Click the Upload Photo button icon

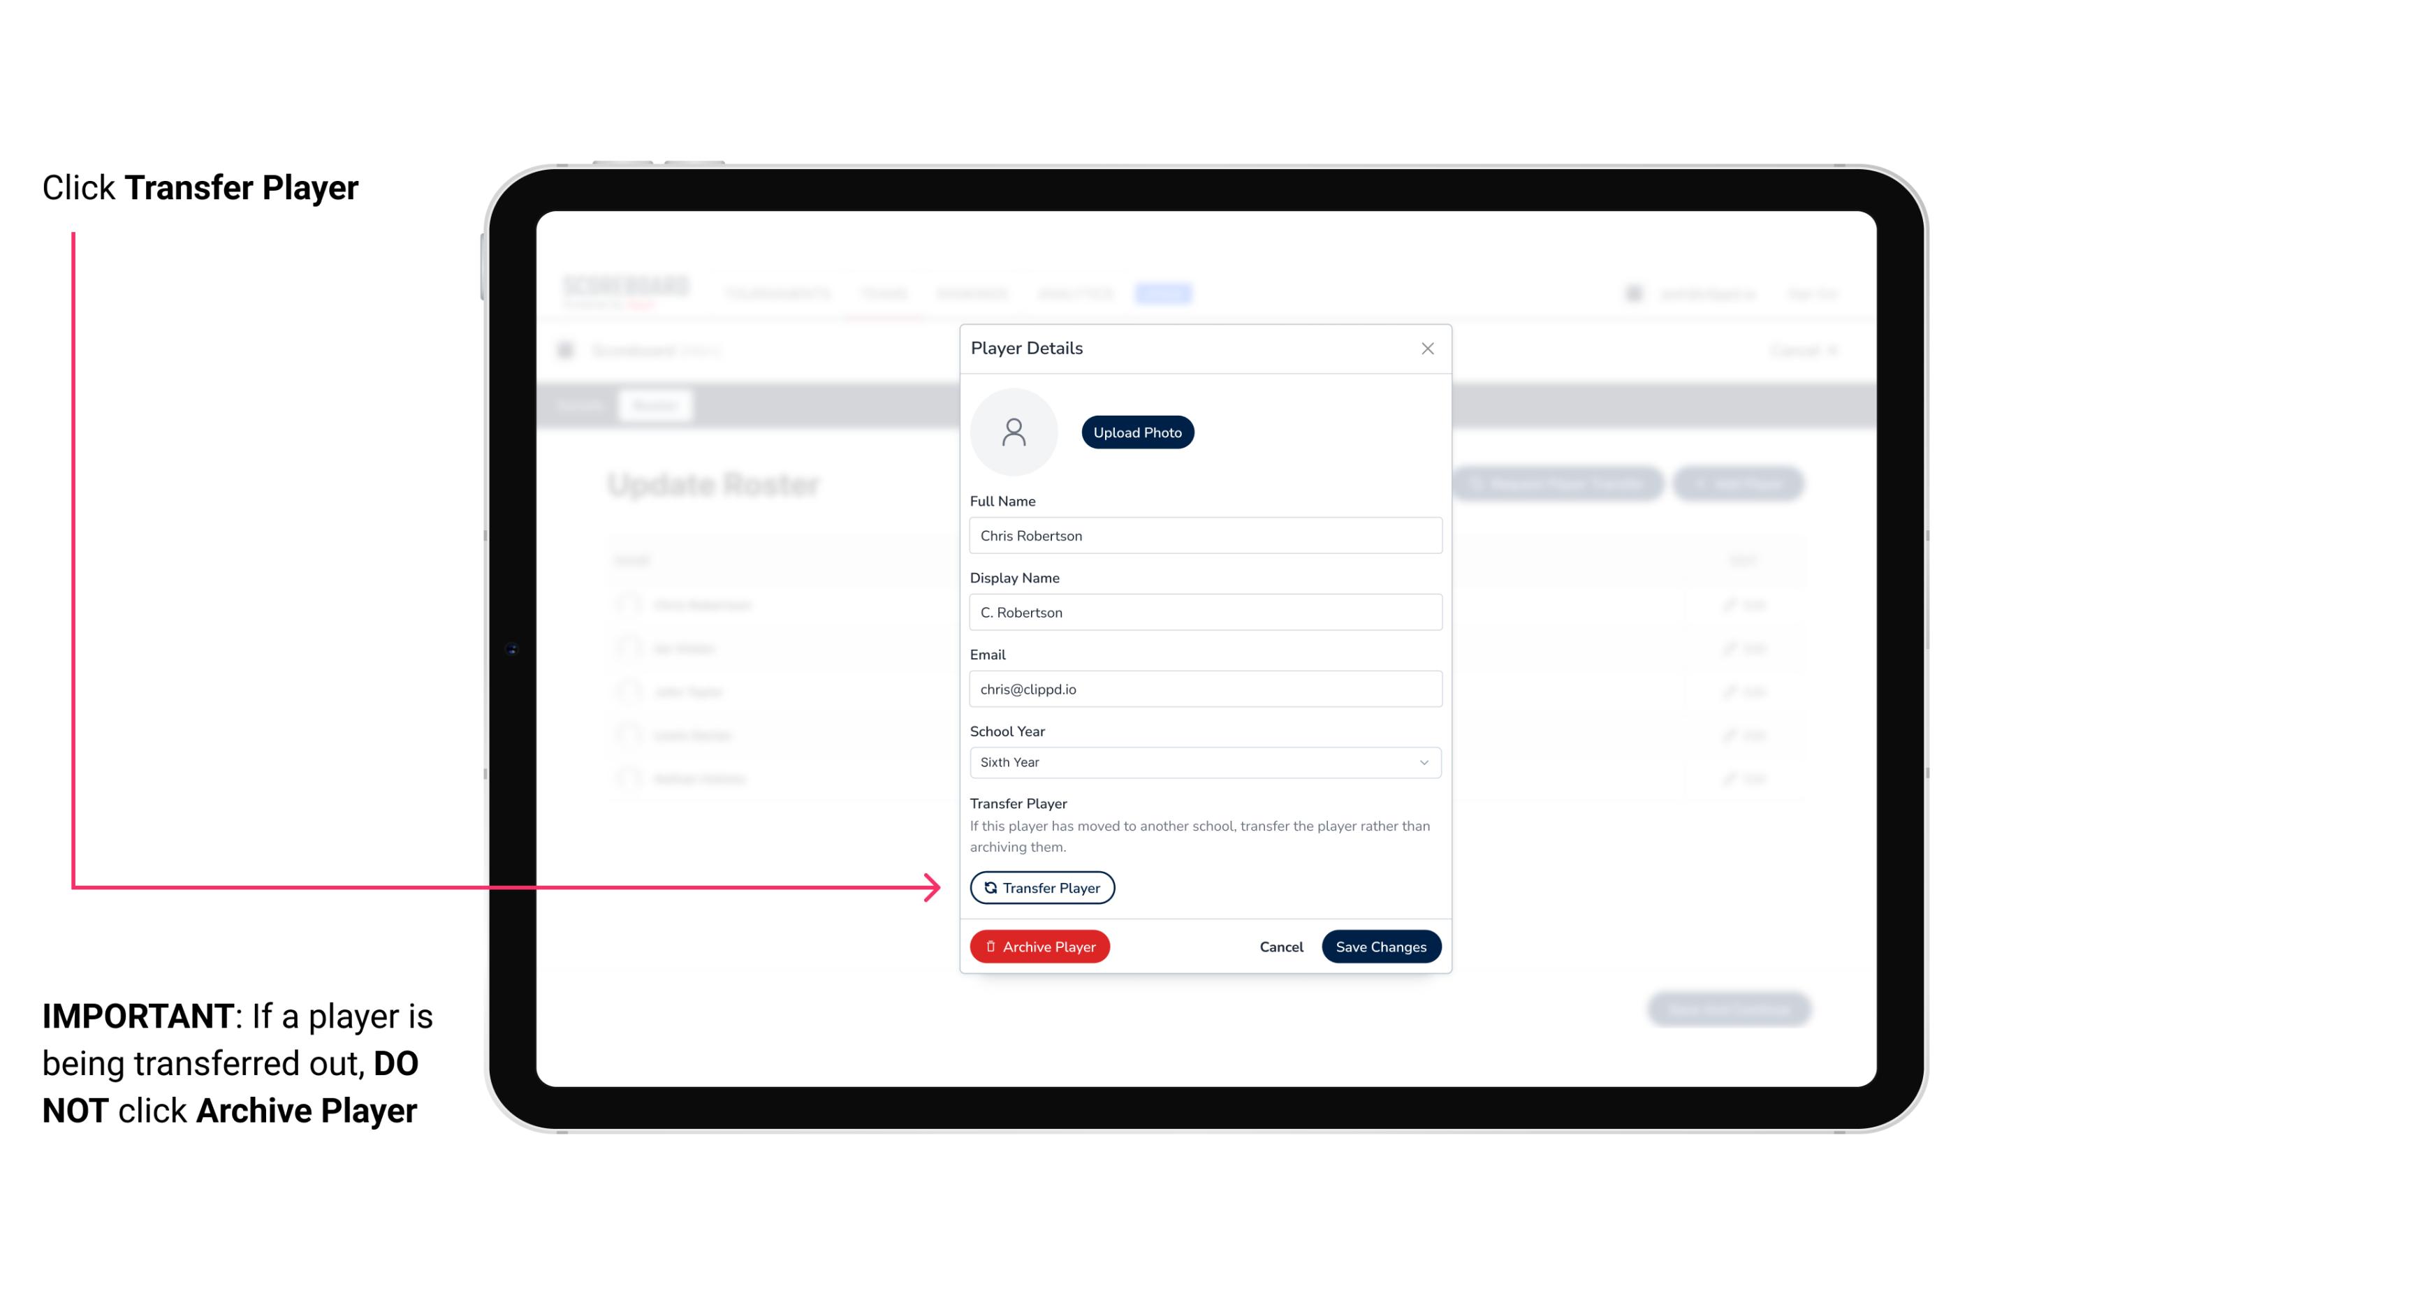pos(1138,433)
